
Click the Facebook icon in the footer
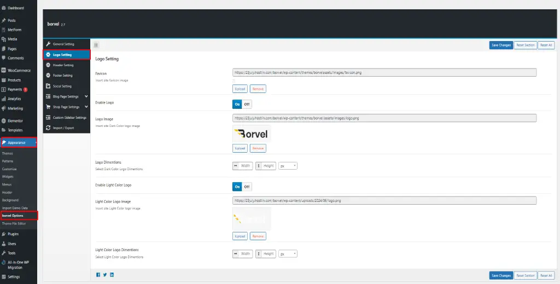(x=98, y=275)
